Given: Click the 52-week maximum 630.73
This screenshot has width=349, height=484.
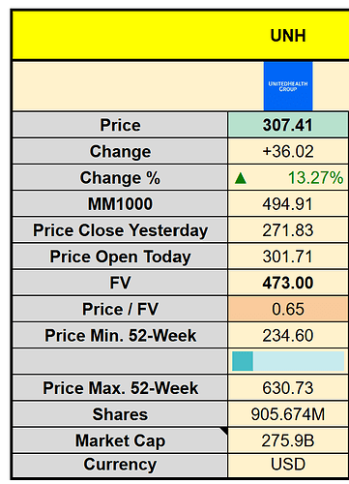Looking at the screenshot, I should click(x=288, y=388).
